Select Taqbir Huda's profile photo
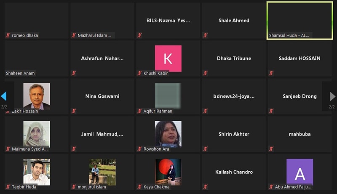Viewport: 337px width, 194px height. (37, 172)
